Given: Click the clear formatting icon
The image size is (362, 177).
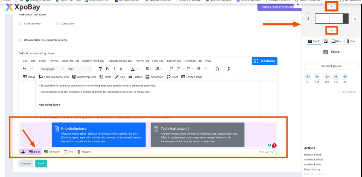Looking at the screenshot, I should [229, 69].
